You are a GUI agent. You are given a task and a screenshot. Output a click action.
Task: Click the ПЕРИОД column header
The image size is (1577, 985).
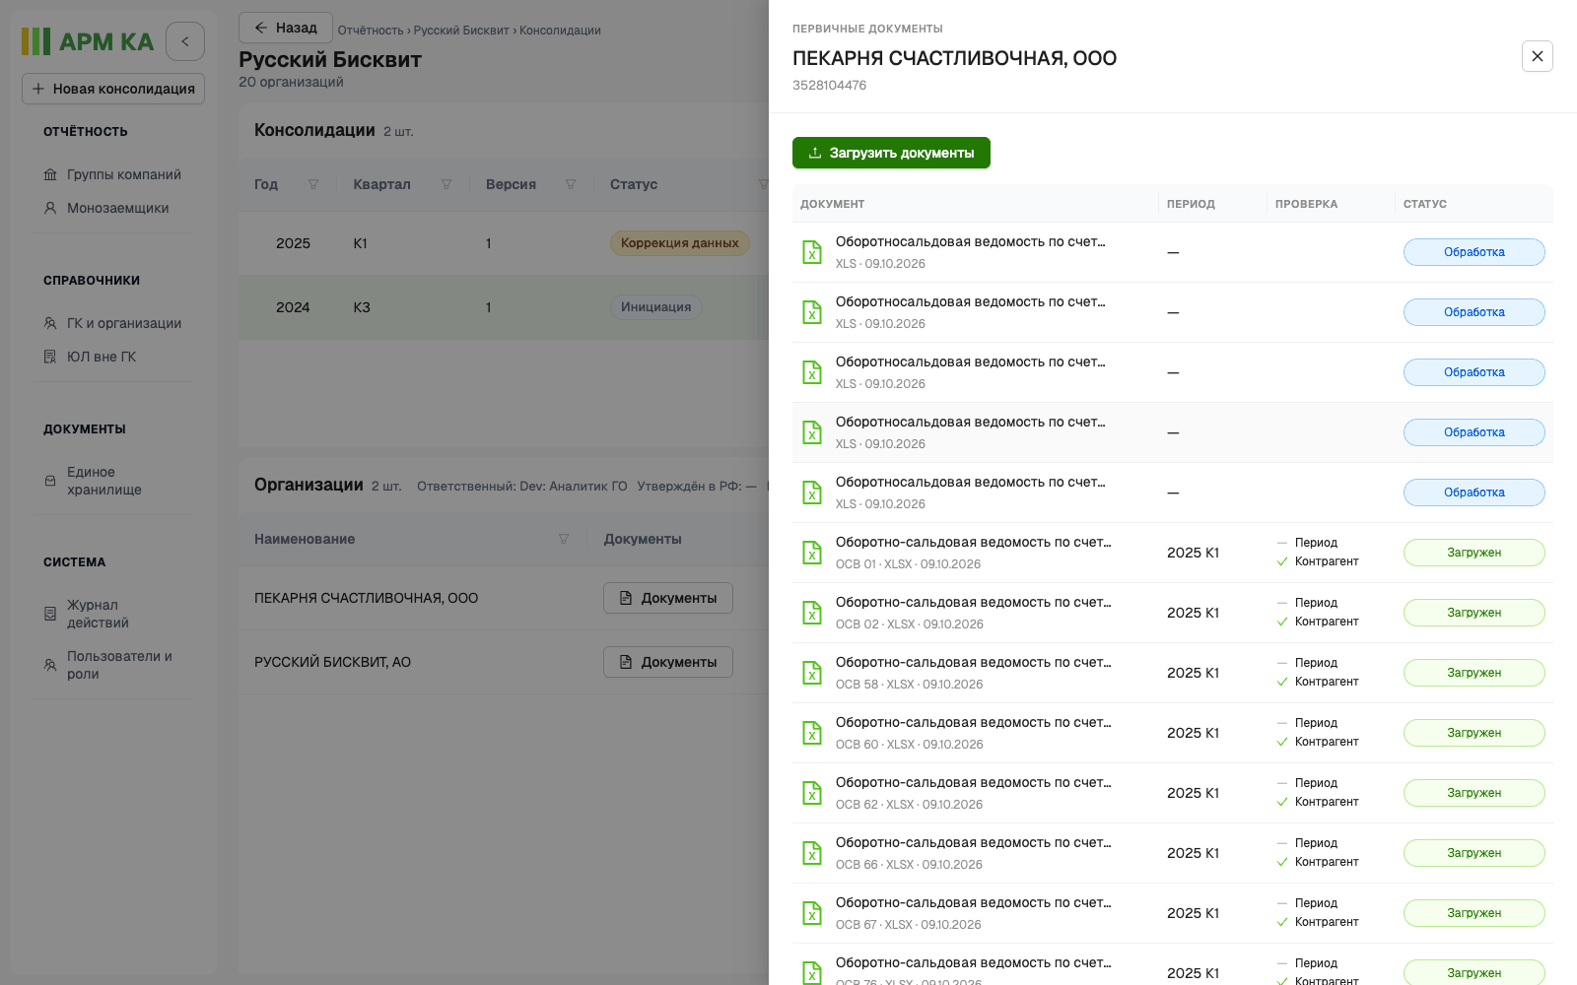click(1191, 204)
